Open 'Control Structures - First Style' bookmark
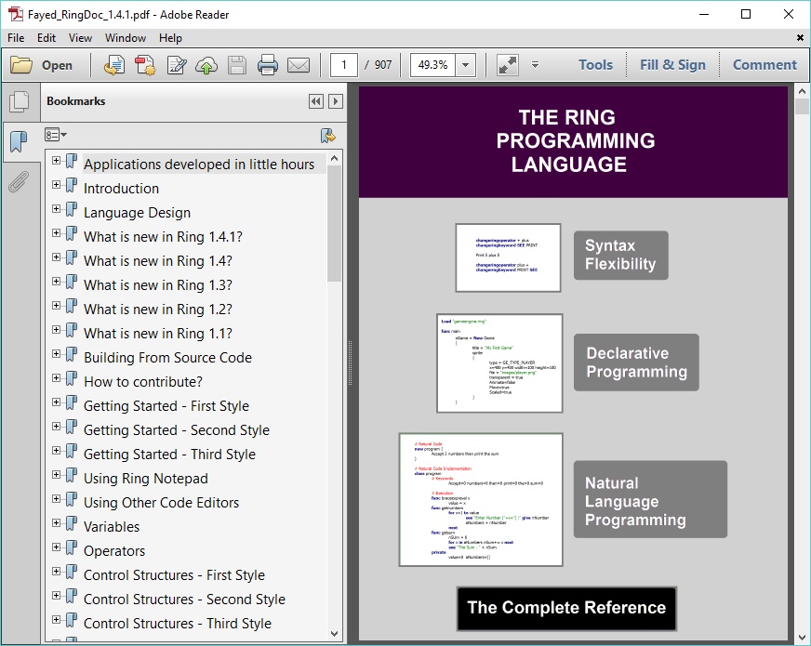 [x=174, y=575]
